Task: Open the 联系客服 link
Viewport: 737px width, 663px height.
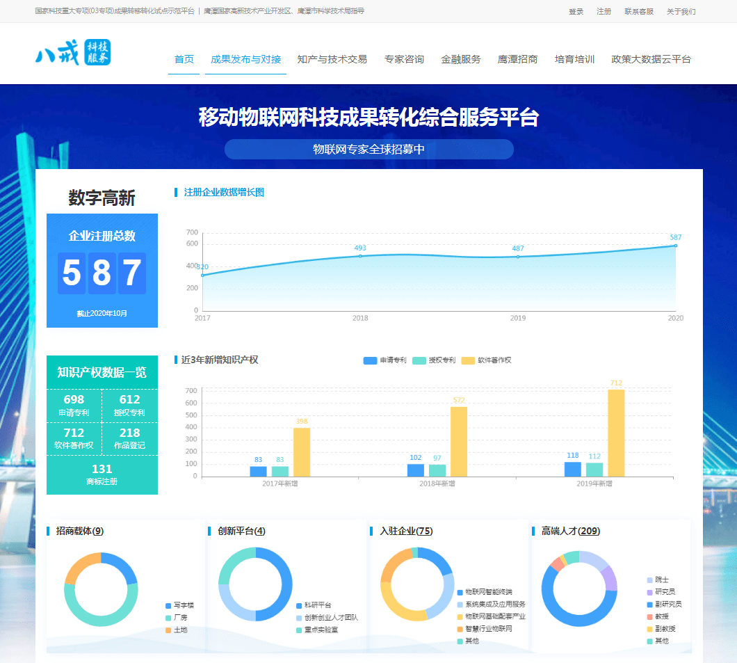Action: [638, 12]
